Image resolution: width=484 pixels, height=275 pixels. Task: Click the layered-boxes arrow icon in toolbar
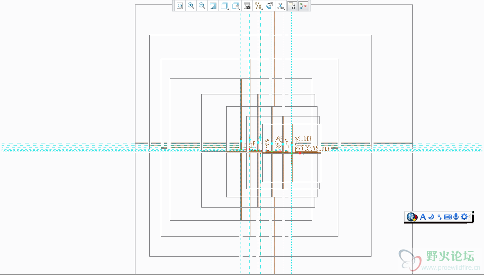click(x=270, y=6)
